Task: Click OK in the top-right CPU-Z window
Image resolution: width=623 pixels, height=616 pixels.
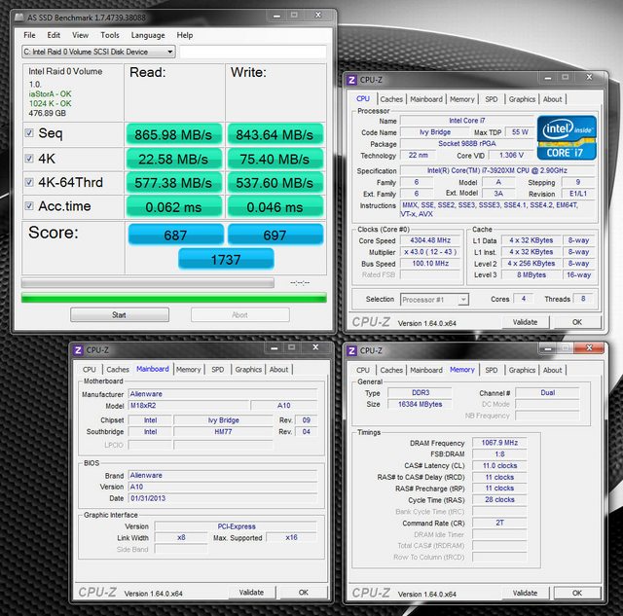Action: [577, 322]
